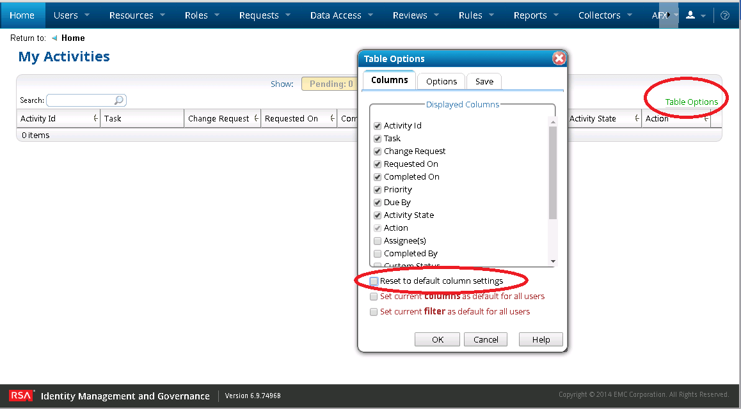The height and width of the screenshot is (409, 741).
Task: Click the displayed columns list scrollbar
Action: (553, 173)
